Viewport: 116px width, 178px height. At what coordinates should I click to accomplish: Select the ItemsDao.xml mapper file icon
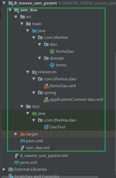pos(46,86)
